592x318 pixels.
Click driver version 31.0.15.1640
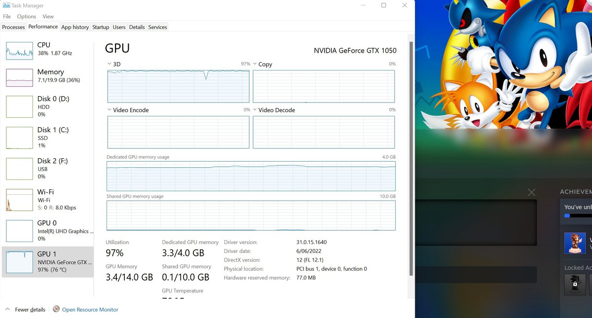312,242
